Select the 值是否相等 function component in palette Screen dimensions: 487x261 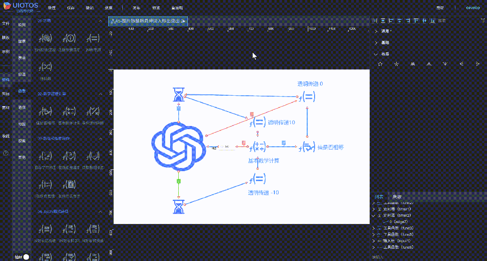pyautogui.click(x=45, y=112)
